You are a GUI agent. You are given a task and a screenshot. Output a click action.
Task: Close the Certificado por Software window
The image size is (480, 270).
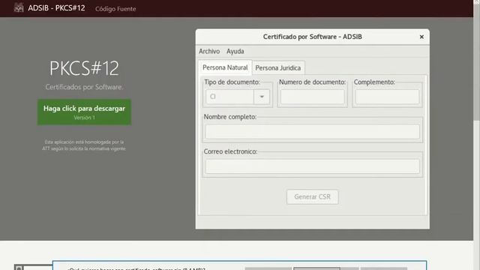(421, 37)
